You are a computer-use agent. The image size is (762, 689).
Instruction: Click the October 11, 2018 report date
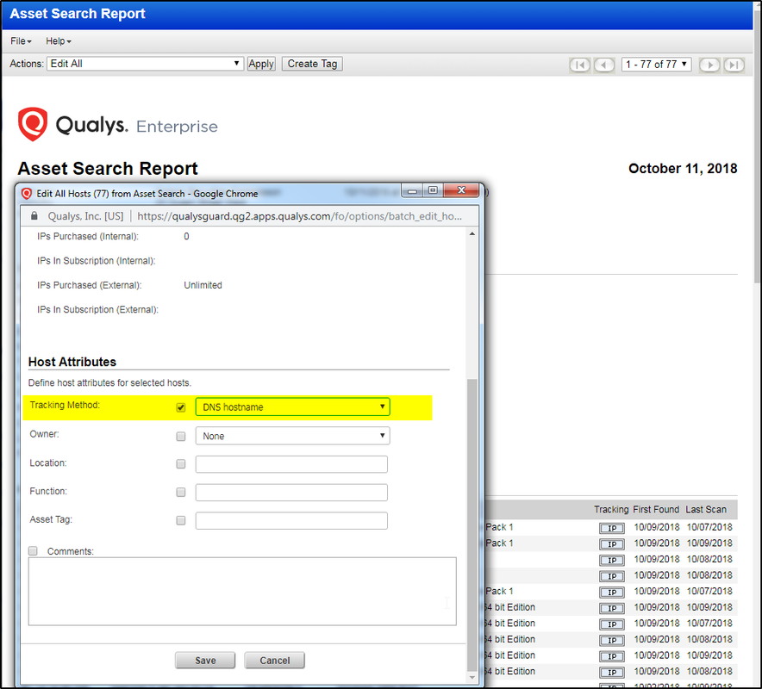(x=683, y=169)
